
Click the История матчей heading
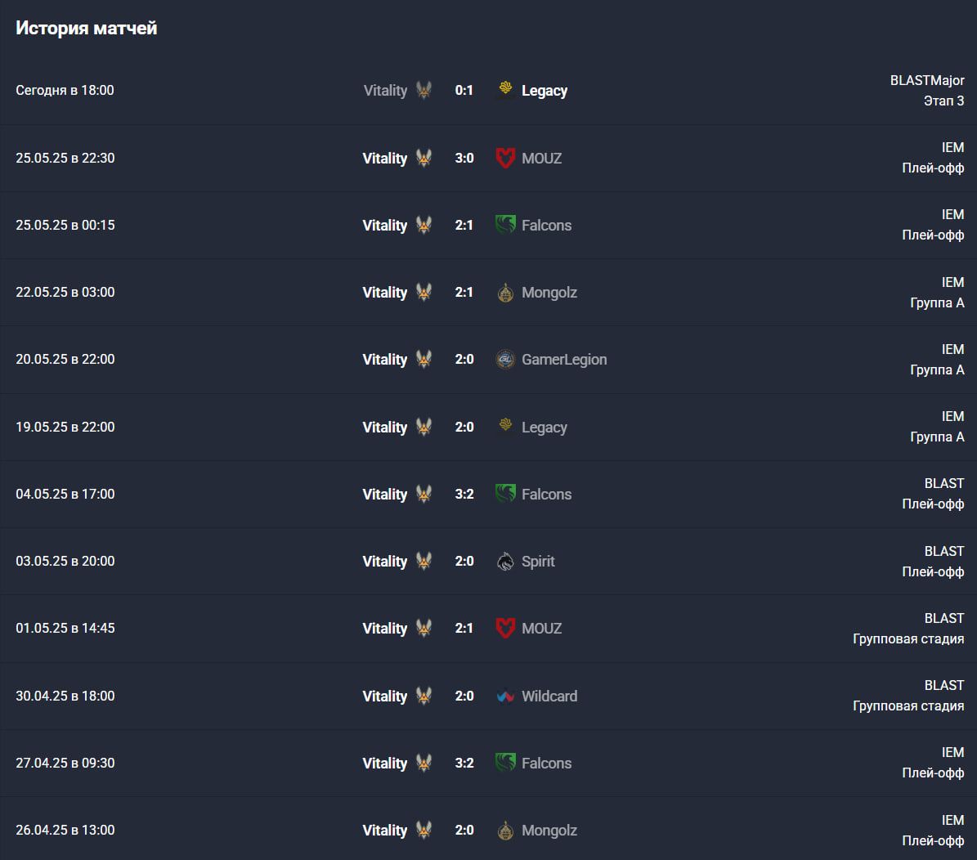(86, 28)
